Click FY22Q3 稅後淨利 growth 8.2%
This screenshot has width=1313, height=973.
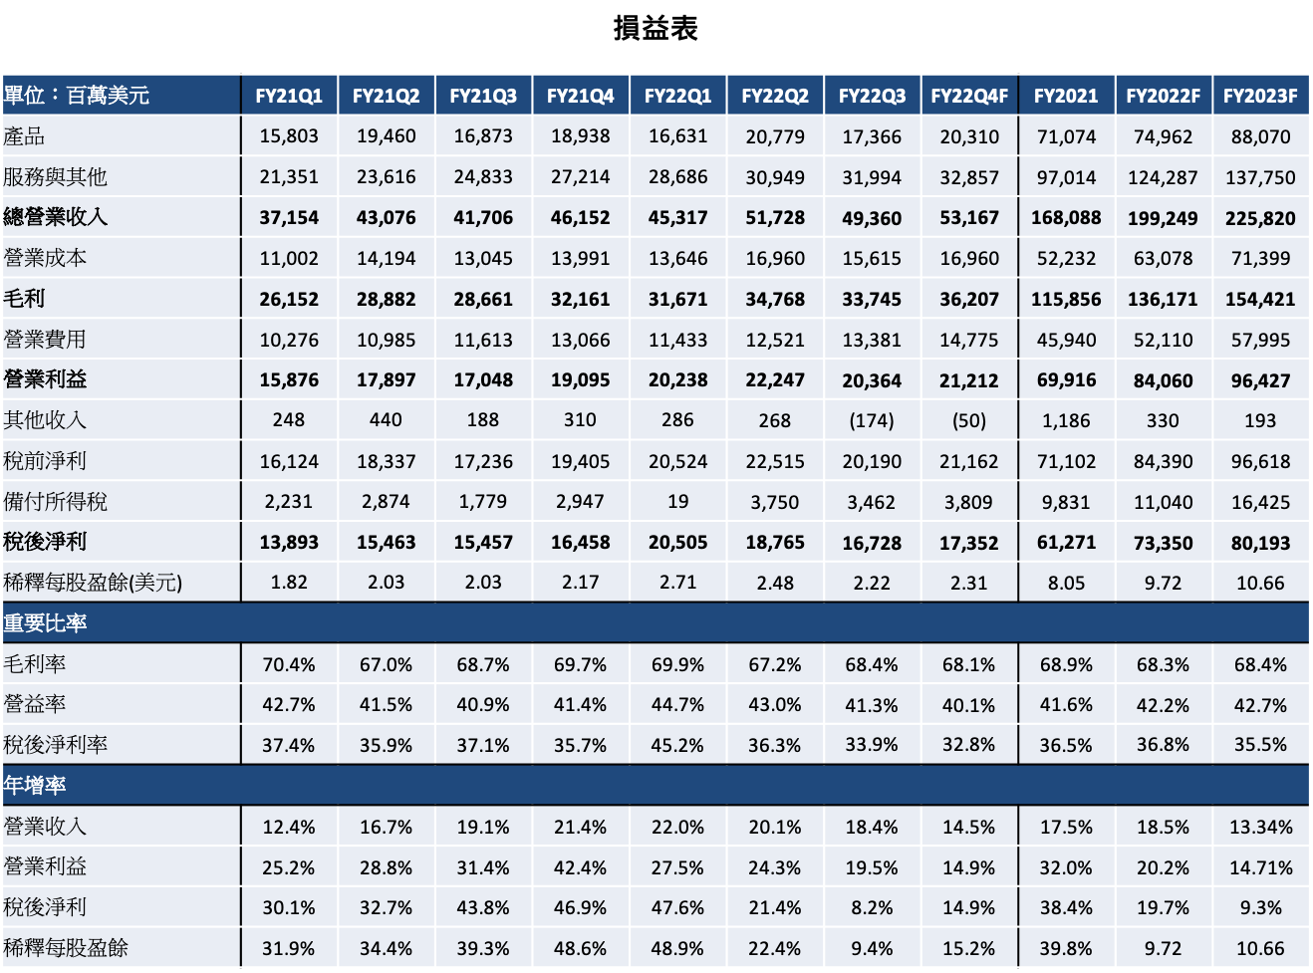coord(872,907)
